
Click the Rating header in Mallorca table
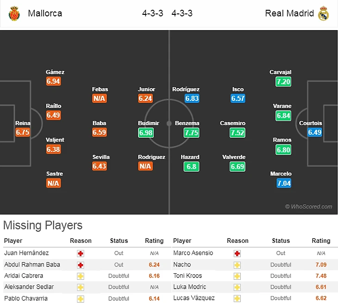(154, 240)
